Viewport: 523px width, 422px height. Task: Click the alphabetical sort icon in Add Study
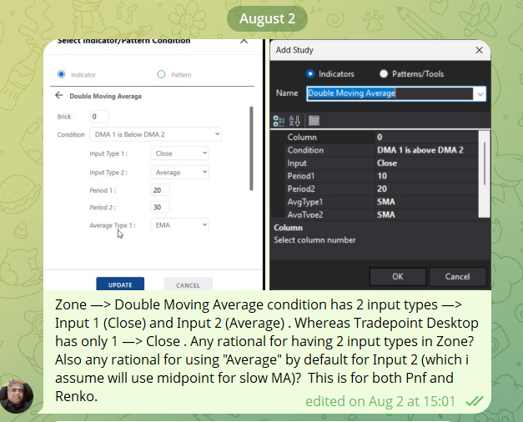294,120
